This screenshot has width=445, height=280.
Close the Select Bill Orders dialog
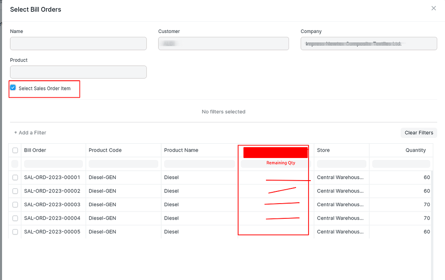(433, 8)
